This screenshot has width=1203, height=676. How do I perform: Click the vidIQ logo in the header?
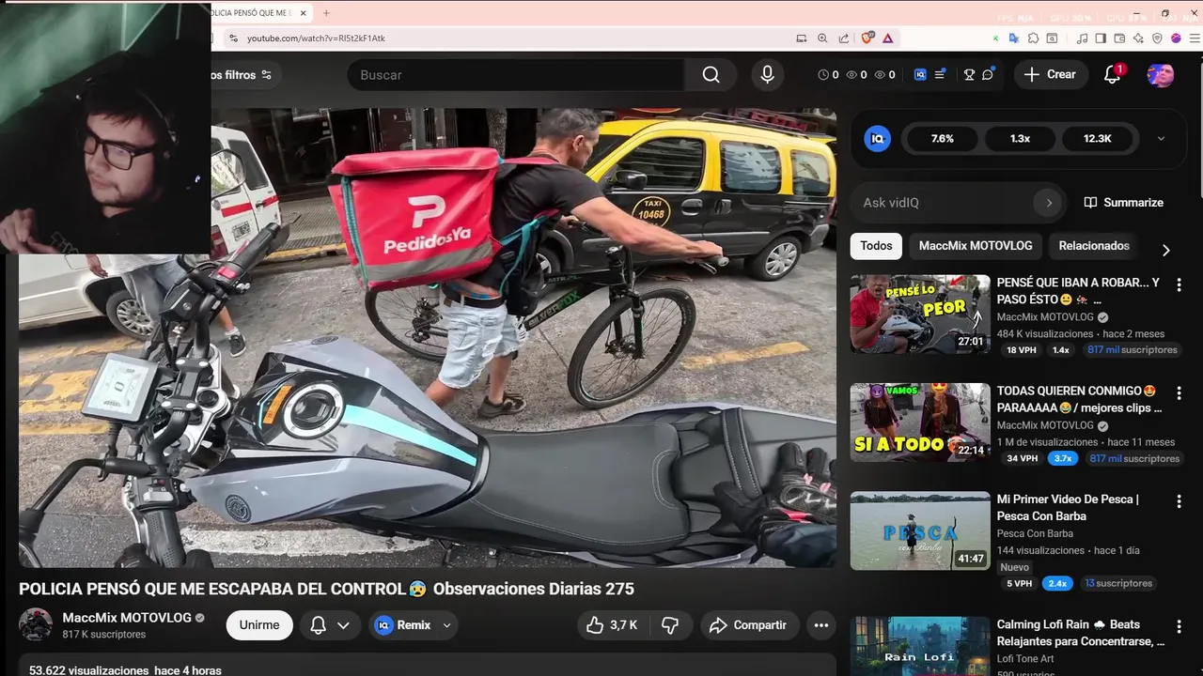[x=920, y=75]
